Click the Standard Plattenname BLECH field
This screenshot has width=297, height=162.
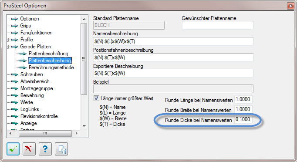click(129, 25)
